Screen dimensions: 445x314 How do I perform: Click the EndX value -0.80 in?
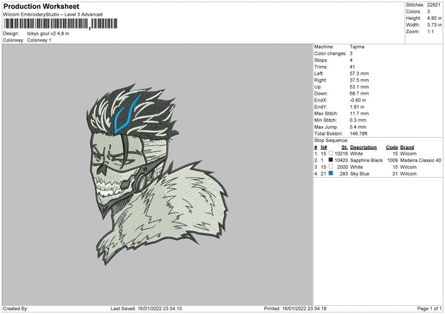click(x=357, y=100)
